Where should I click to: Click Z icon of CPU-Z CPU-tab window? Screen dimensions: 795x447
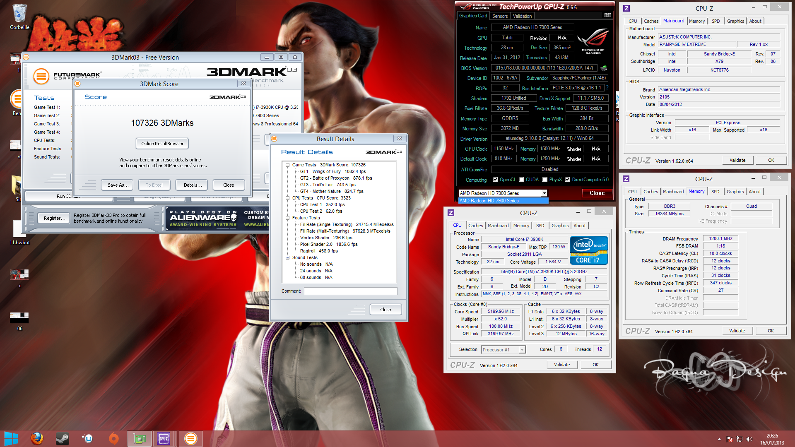click(x=451, y=213)
